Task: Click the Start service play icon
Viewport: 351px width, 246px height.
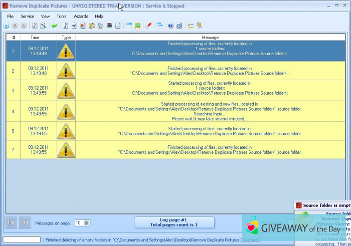Action: coord(6,26)
